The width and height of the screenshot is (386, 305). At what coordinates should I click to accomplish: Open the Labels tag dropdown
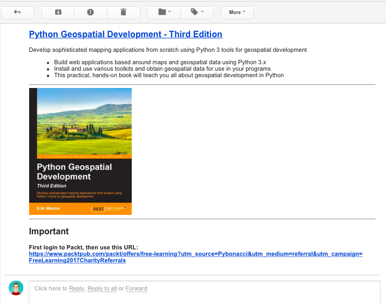pos(197,12)
